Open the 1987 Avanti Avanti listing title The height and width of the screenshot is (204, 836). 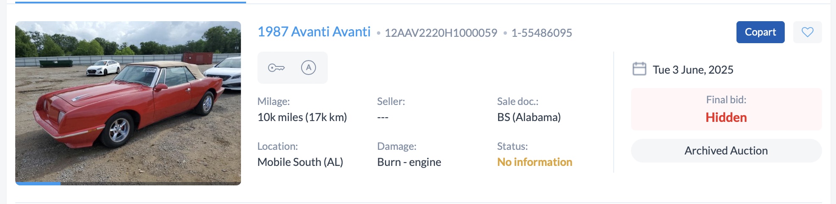point(314,32)
